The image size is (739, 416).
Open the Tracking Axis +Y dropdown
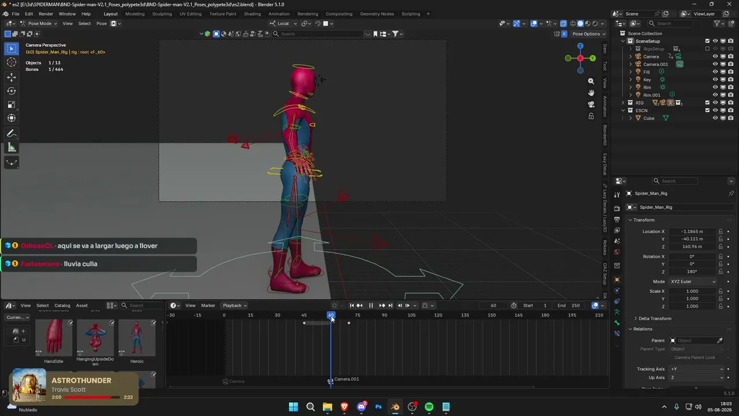pos(696,369)
